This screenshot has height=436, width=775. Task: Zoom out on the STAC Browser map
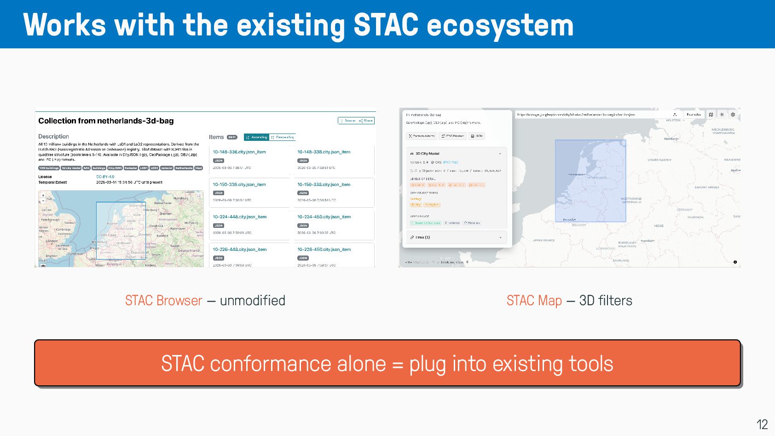[43, 201]
